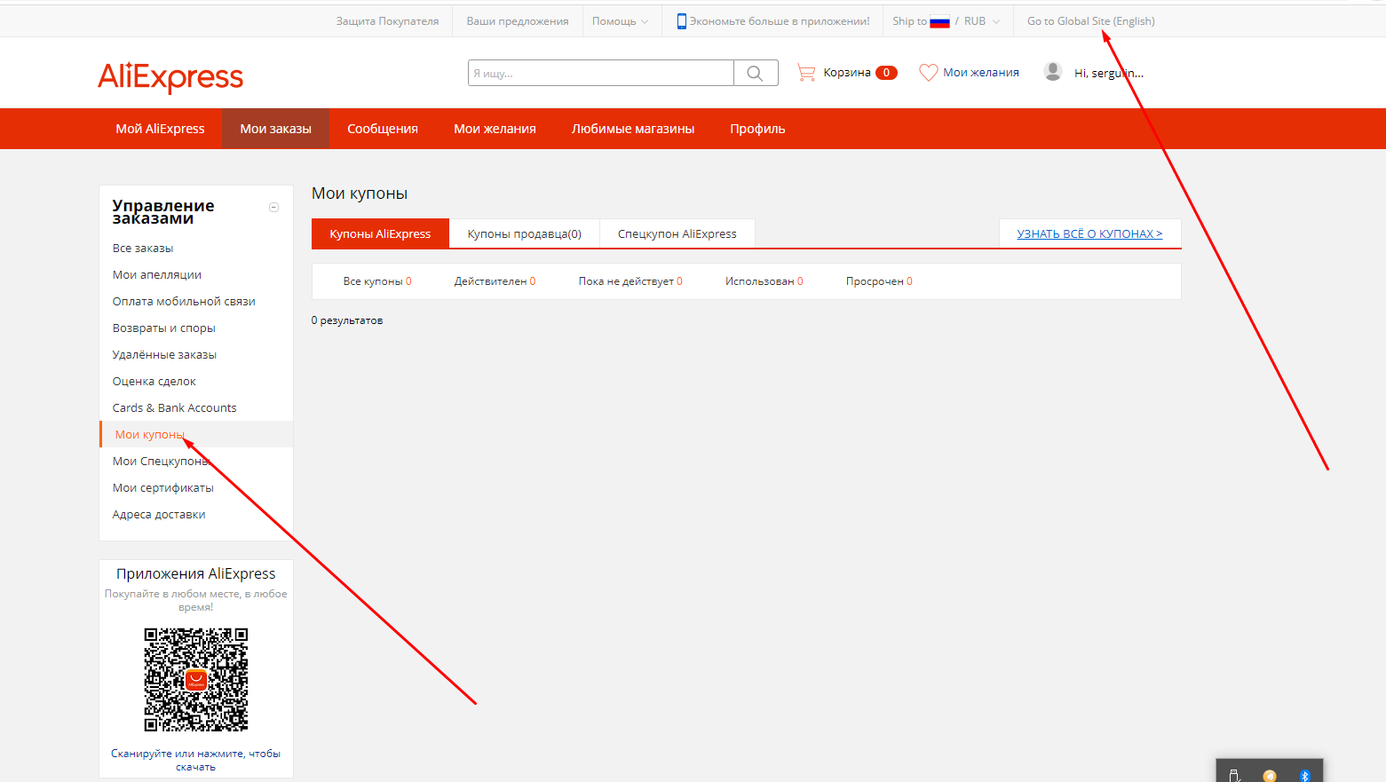Click the 0 результатов text
The height and width of the screenshot is (782, 1386).
pyautogui.click(x=347, y=320)
